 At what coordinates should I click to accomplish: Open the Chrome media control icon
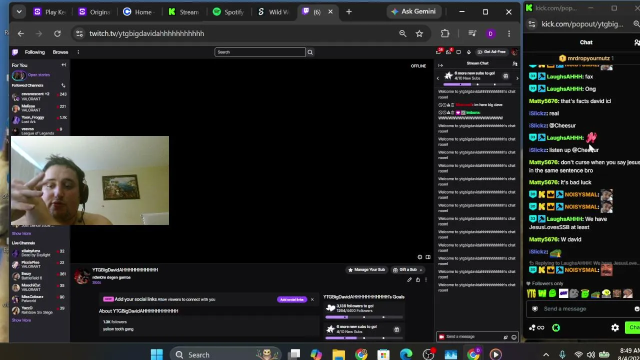(472, 33)
